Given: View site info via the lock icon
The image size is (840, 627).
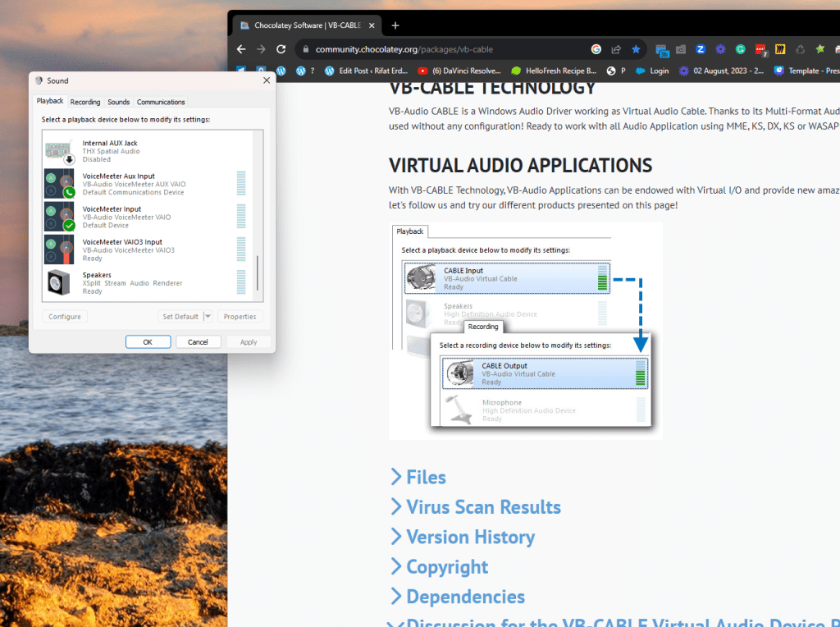Looking at the screenshot, I should (305, 49).
